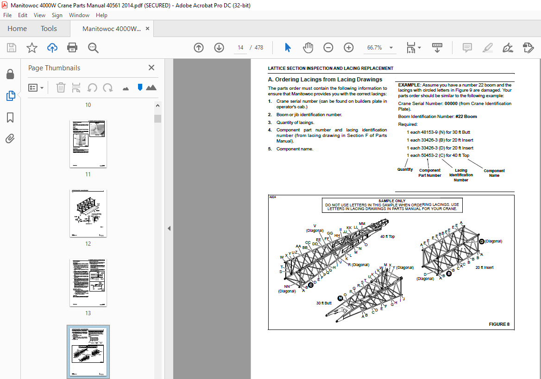Go to next page arrow
541x379 pixels.
(219, 48)
